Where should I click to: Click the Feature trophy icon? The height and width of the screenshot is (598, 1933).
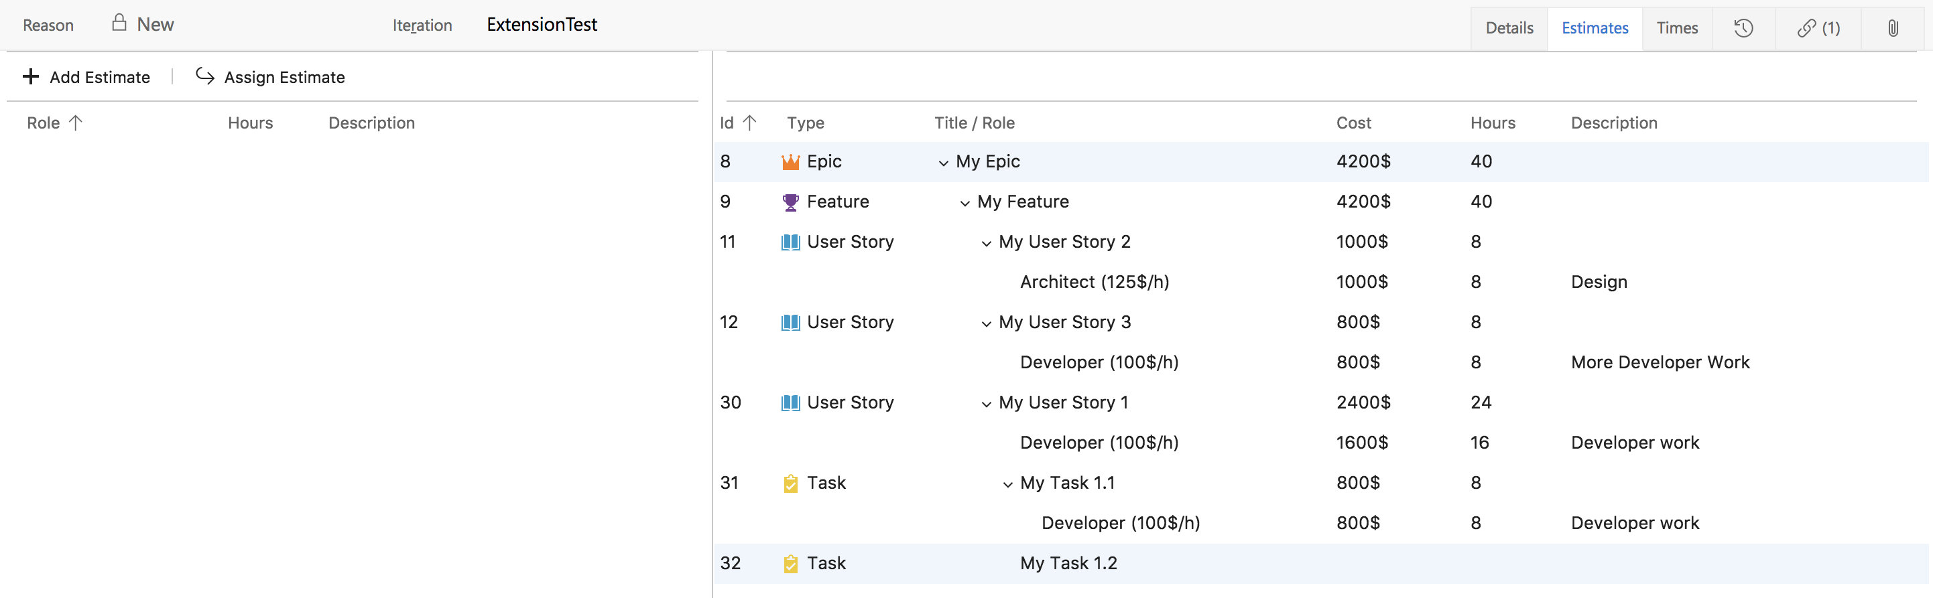[790, 202]
